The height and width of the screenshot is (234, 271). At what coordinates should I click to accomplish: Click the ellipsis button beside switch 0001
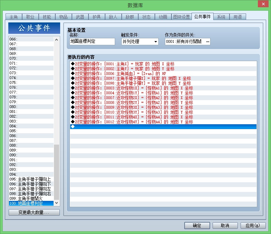(x=207, y=41)
